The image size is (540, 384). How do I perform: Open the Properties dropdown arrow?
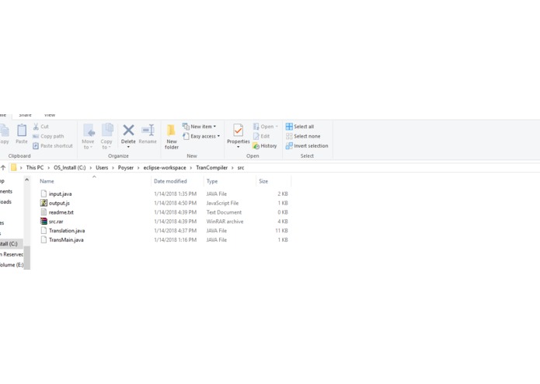[x=239, y=147]
